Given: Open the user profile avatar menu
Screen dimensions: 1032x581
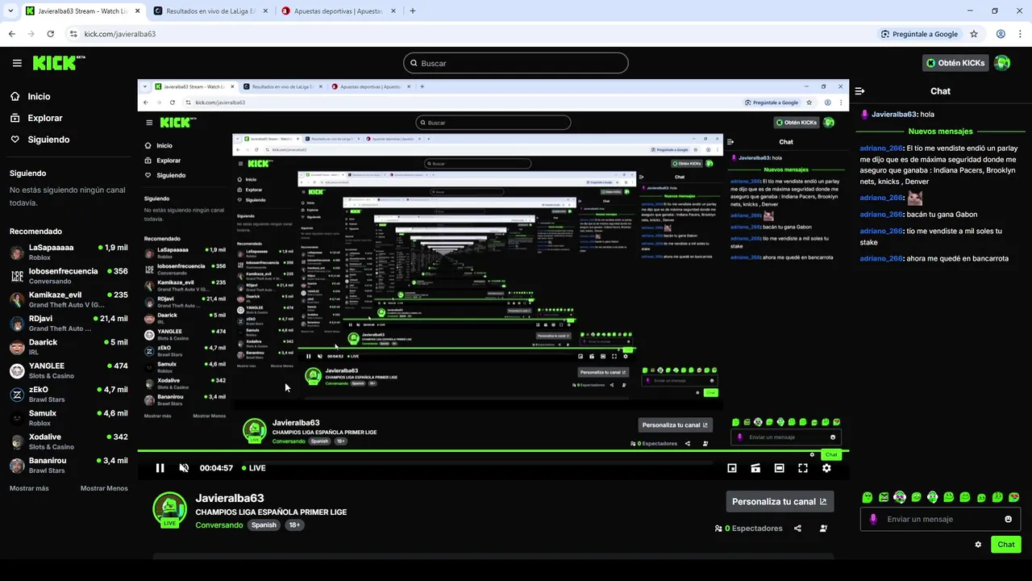Looking at the screenshot, I should pos(1002,63).
